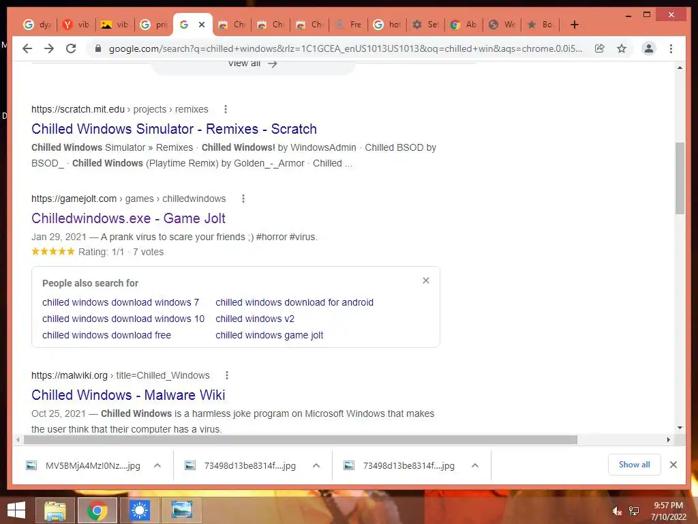The image size is (698, 524).
Task: Click Chrome icon in taskbar
Action: point(97,510)
